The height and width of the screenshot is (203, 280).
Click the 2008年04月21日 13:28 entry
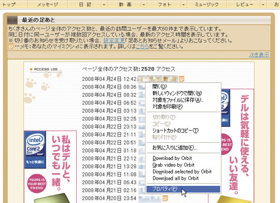[x=109, y=167]
